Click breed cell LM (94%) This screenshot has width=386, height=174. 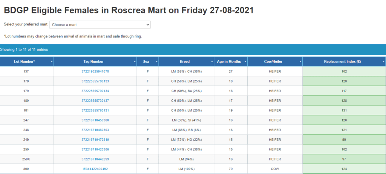[186, 159]
